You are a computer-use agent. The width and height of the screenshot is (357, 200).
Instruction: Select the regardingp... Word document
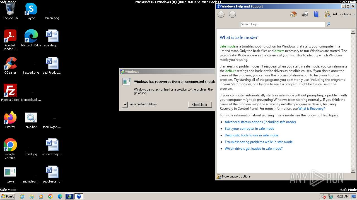click(x=52, y=38)
